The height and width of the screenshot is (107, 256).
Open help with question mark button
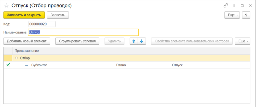coord(246,15)
